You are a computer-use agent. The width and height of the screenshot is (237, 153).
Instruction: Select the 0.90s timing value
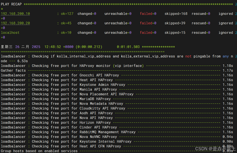coord(228,142)
